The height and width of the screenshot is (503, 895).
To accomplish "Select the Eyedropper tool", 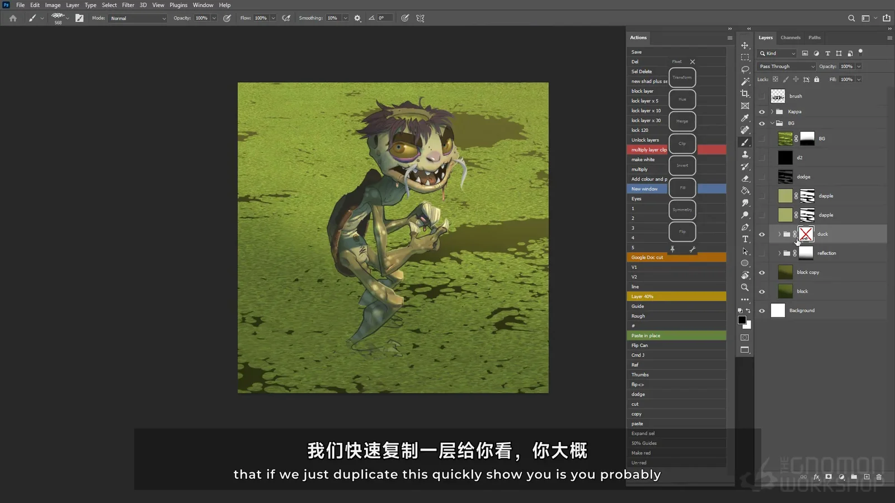I will click(745, 118).
